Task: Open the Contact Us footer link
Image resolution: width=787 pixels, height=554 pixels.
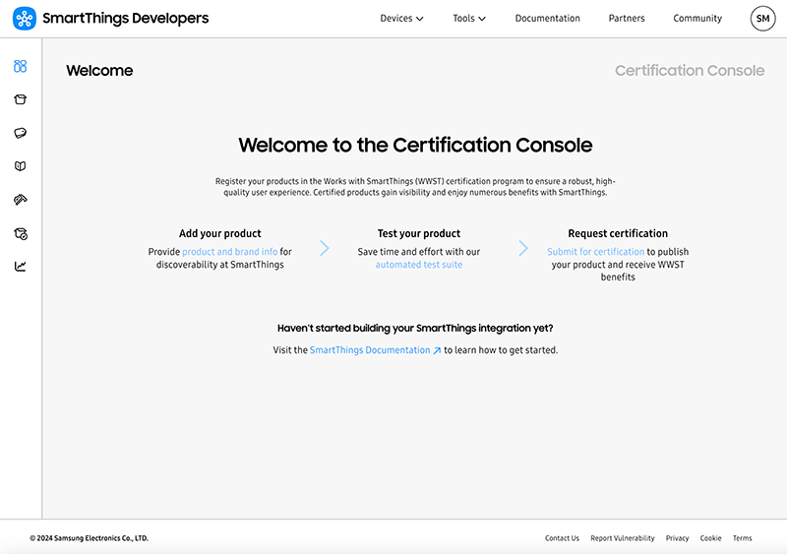Action: 562,538
